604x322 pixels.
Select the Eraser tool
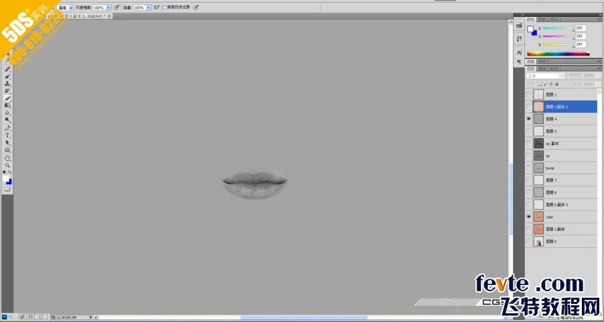[7, 98]
